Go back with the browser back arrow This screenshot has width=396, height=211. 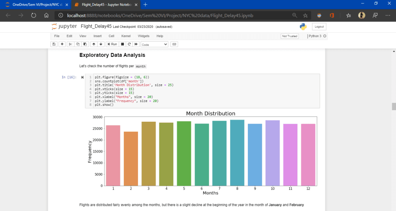click(8, 15)
